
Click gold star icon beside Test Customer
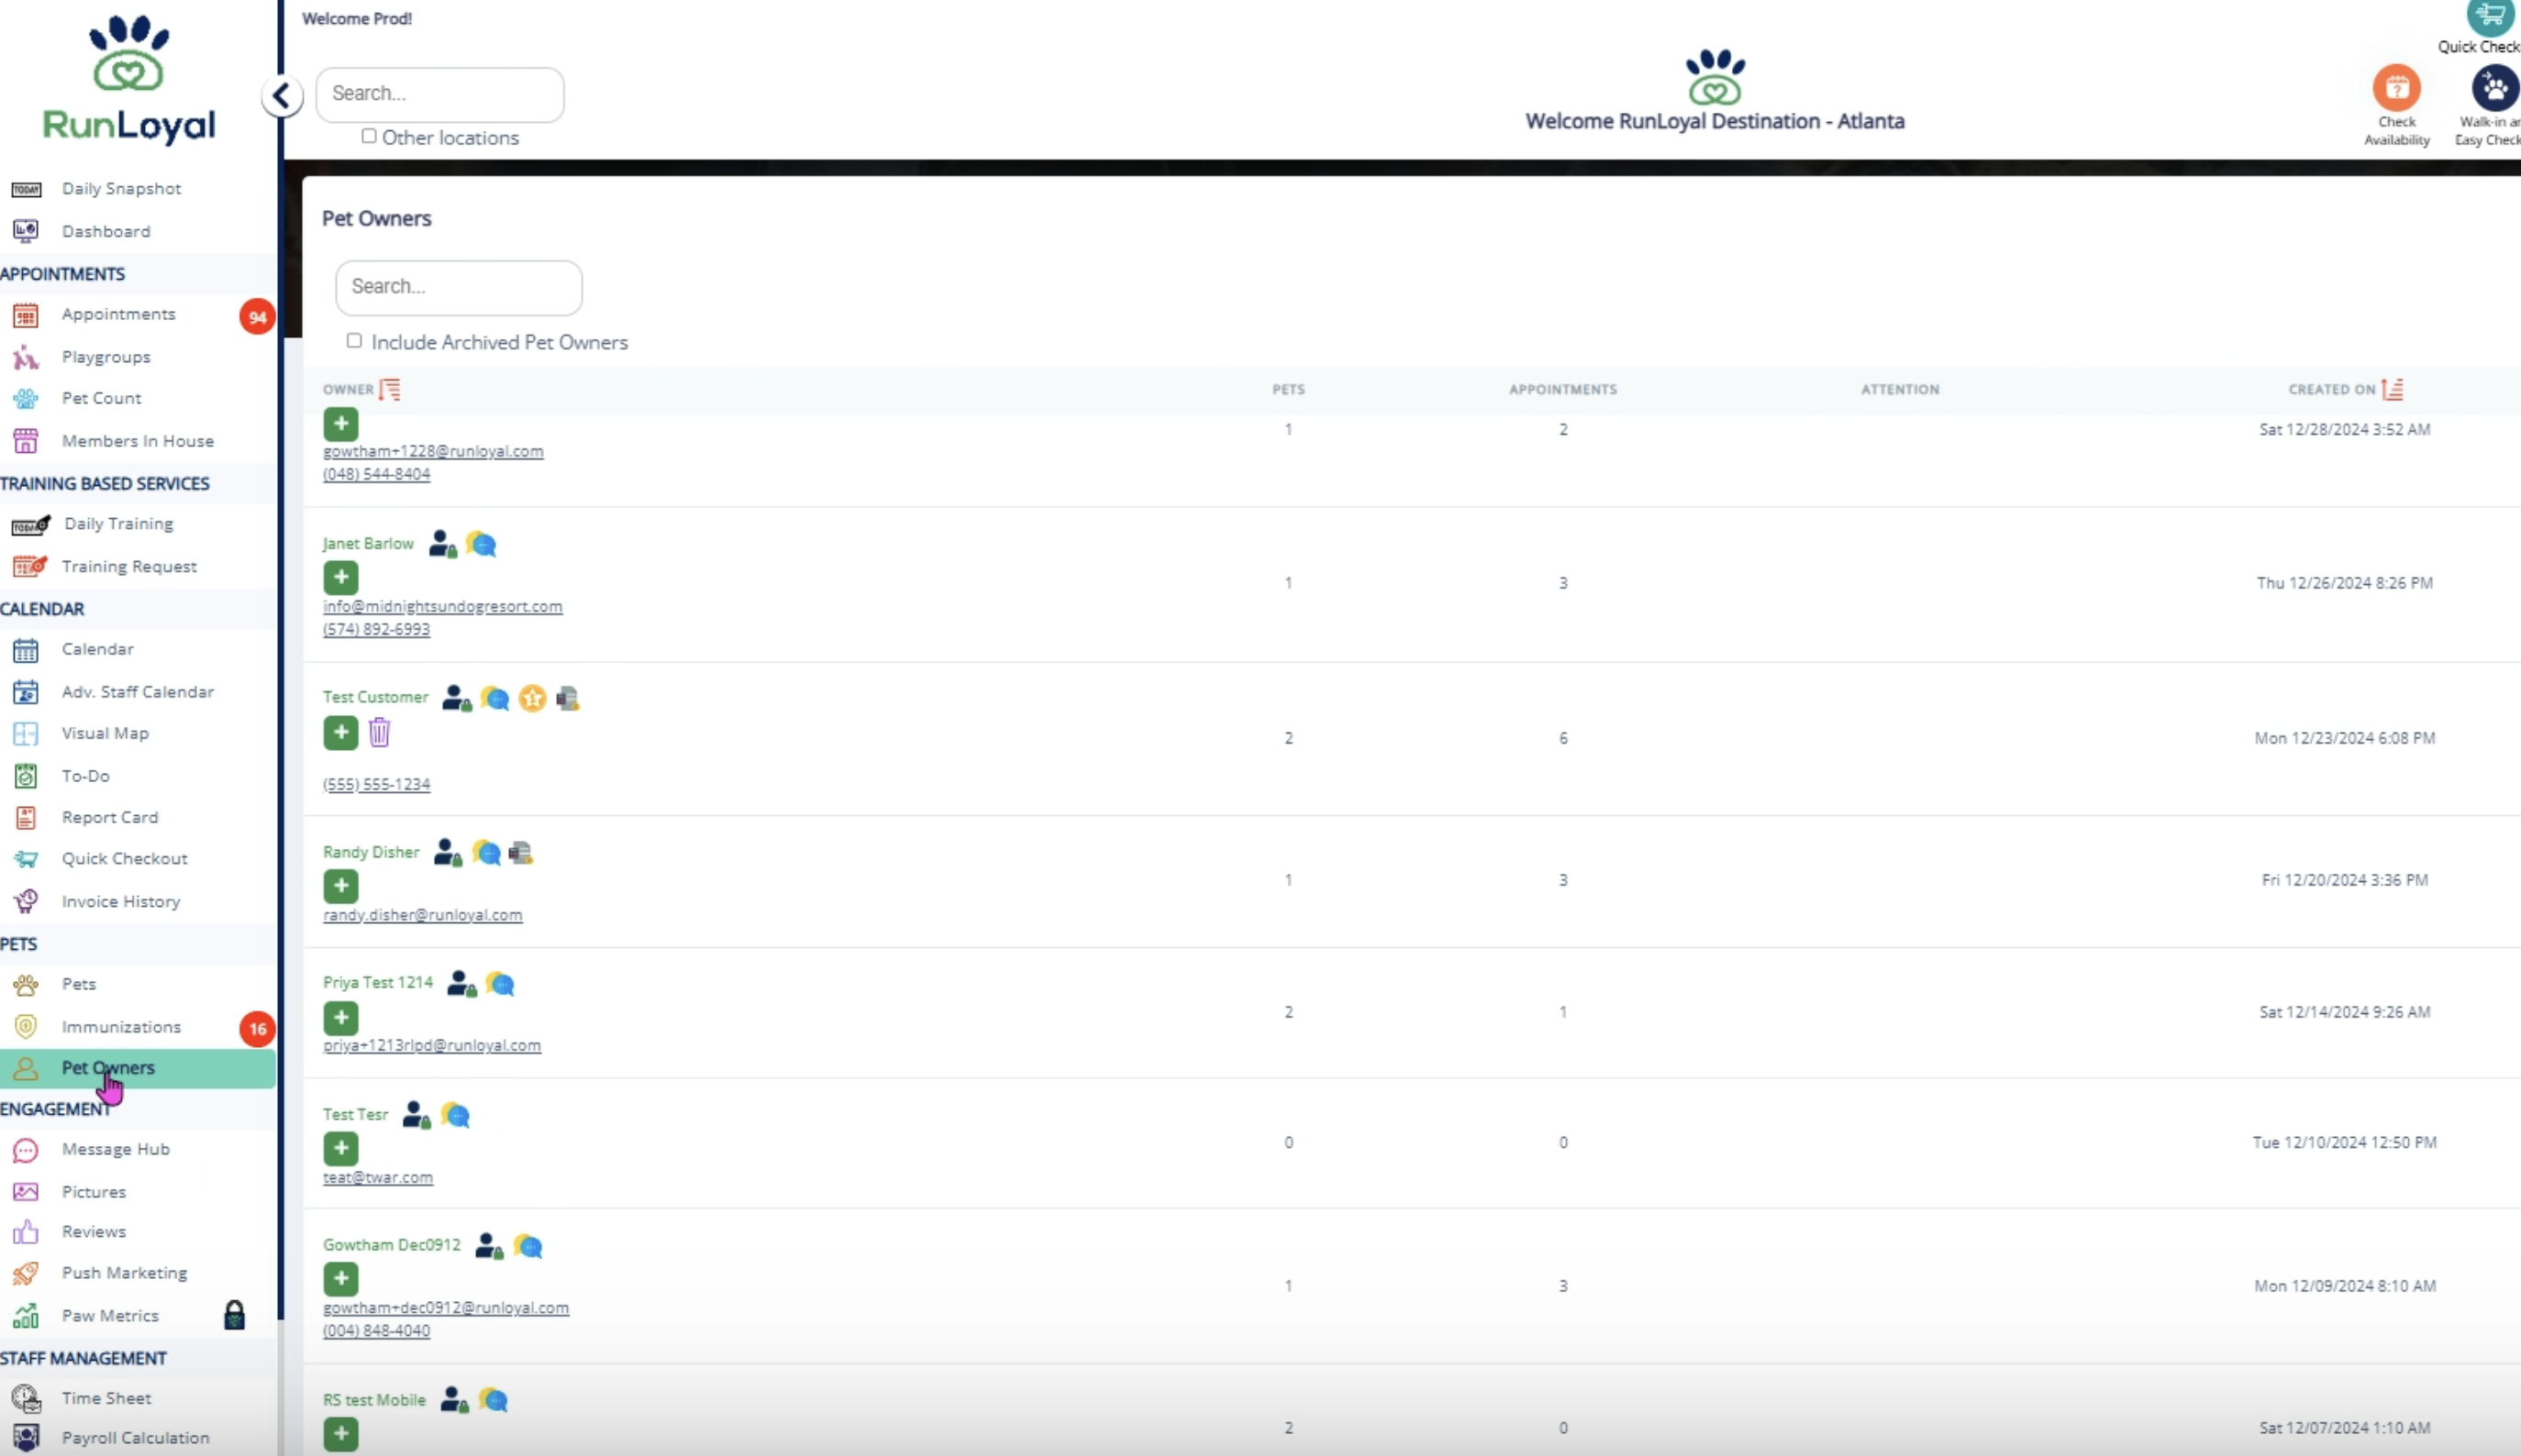pyautogui.click(x=532, y=698)
